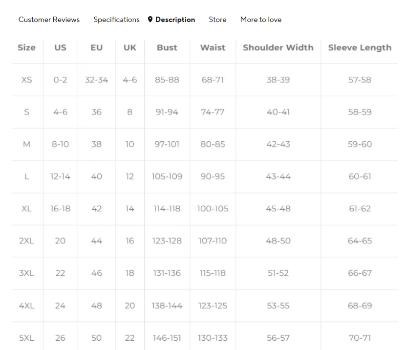407x350 pixels.
Task: Click bust value 105-109 for size L
Action: [x=167, y=176]
